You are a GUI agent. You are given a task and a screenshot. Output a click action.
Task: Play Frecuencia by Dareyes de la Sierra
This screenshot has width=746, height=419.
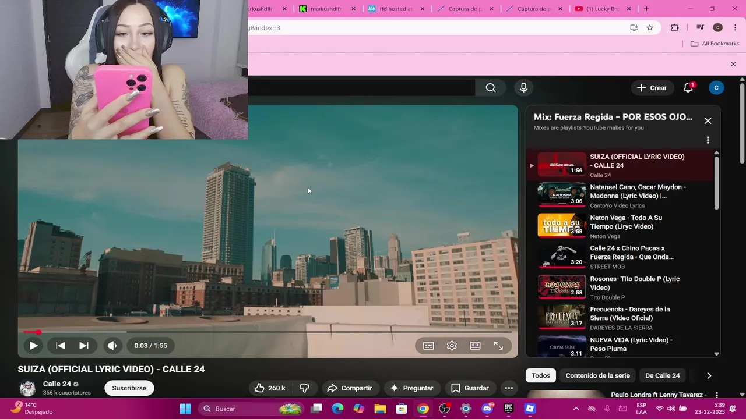[x=620, y=318]
